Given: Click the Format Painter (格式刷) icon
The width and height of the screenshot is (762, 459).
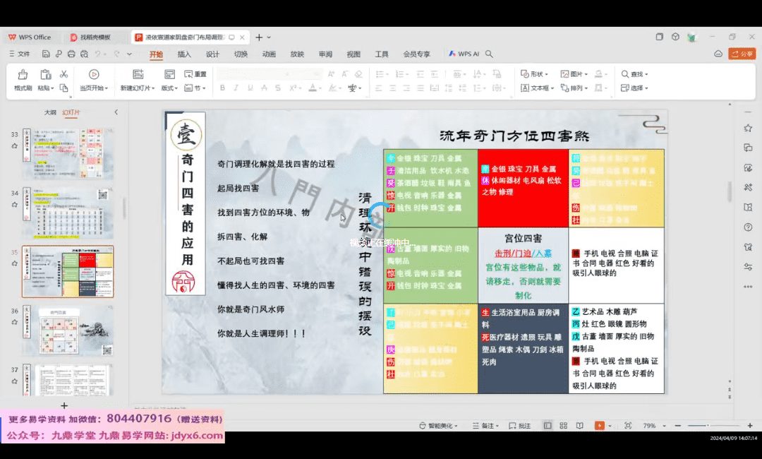Looking at the screenshot, I should click(23, 75).
